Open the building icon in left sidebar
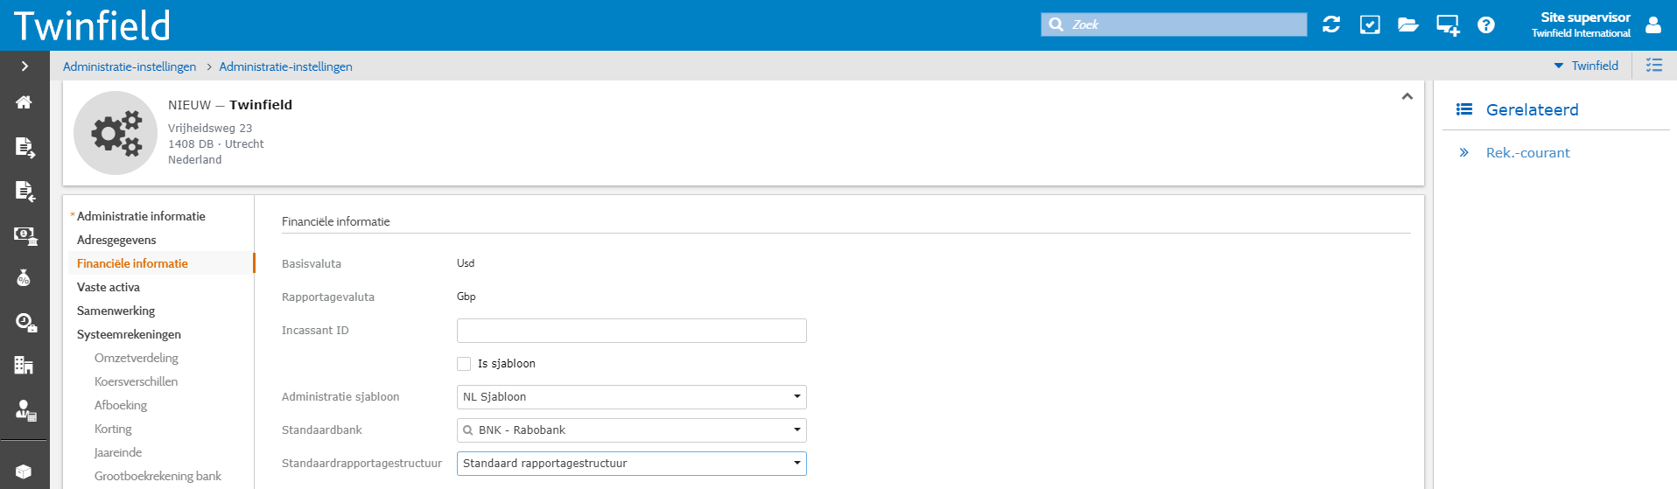1677x489 pixels. click(x=24, y=366)
